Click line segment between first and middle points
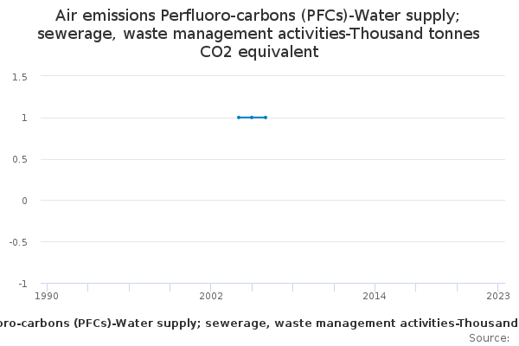 pyautogui.click(x=245, y=117)
